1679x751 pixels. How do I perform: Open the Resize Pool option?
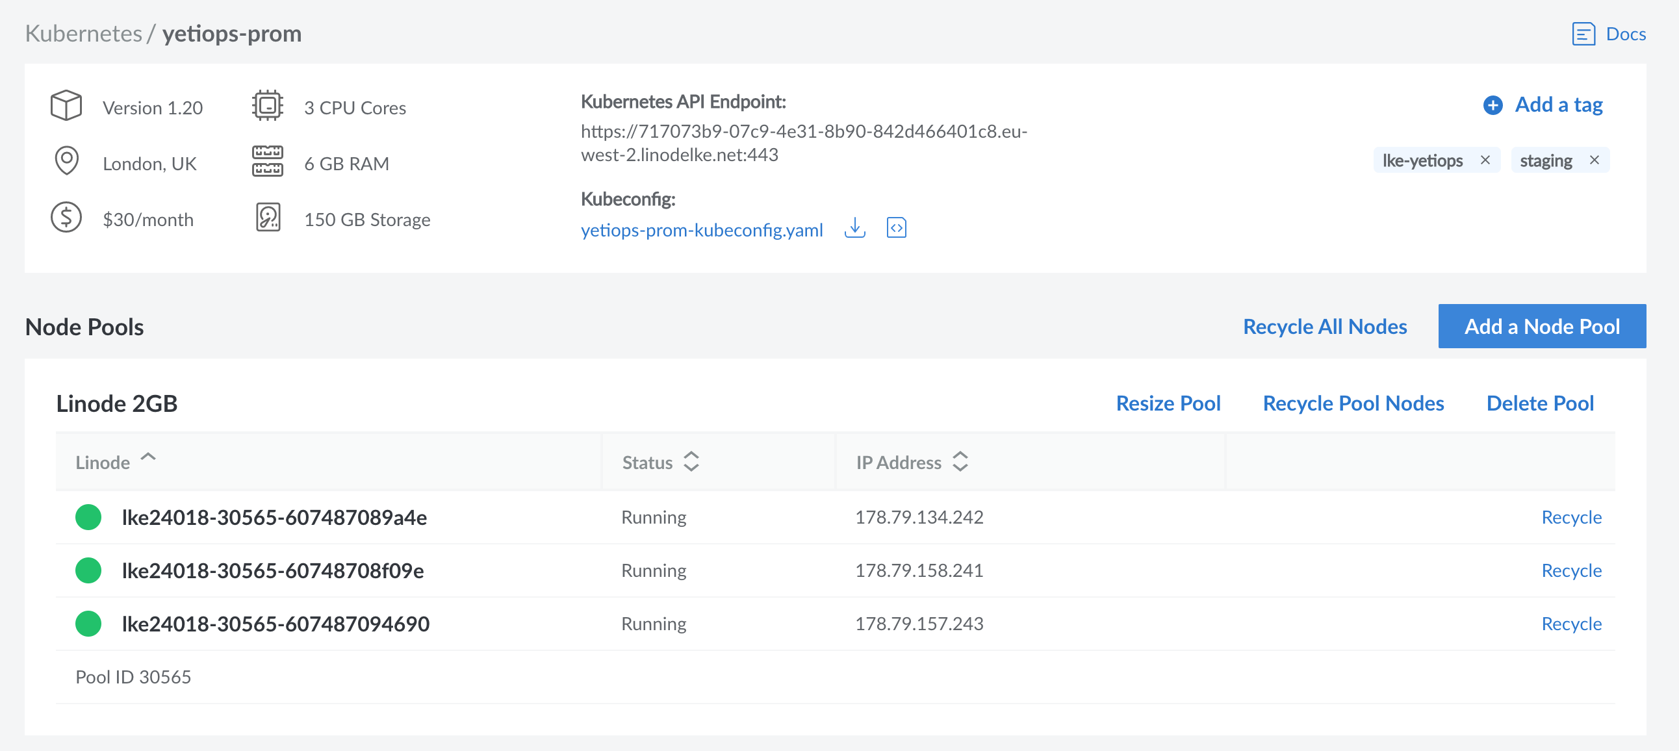1168,403
